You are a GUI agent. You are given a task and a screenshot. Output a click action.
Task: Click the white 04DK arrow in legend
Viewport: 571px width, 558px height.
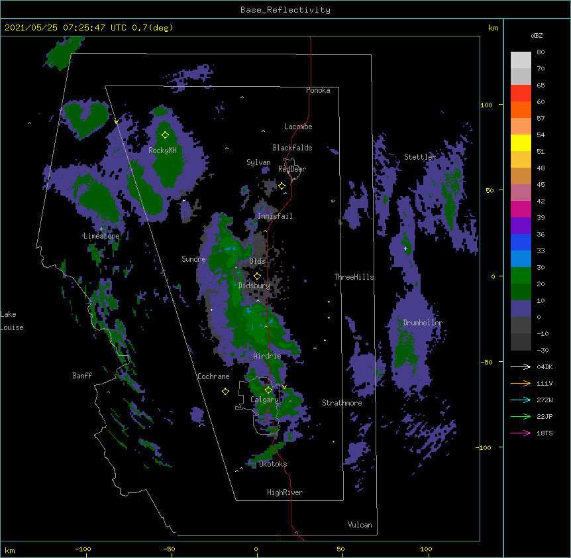pyautogui.click(x=521, y=366)
